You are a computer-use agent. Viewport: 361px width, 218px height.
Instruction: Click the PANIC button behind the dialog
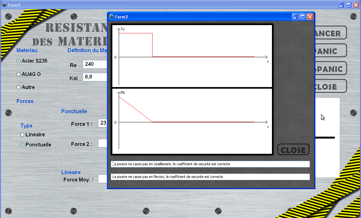[x=331, y=51]
